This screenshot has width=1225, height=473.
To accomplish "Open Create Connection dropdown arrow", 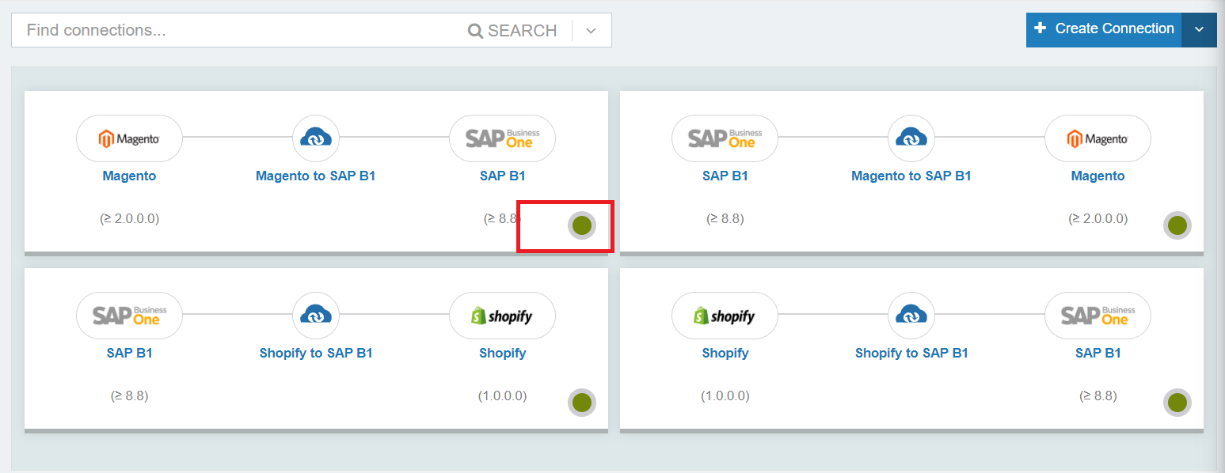I will [1199, 29].
